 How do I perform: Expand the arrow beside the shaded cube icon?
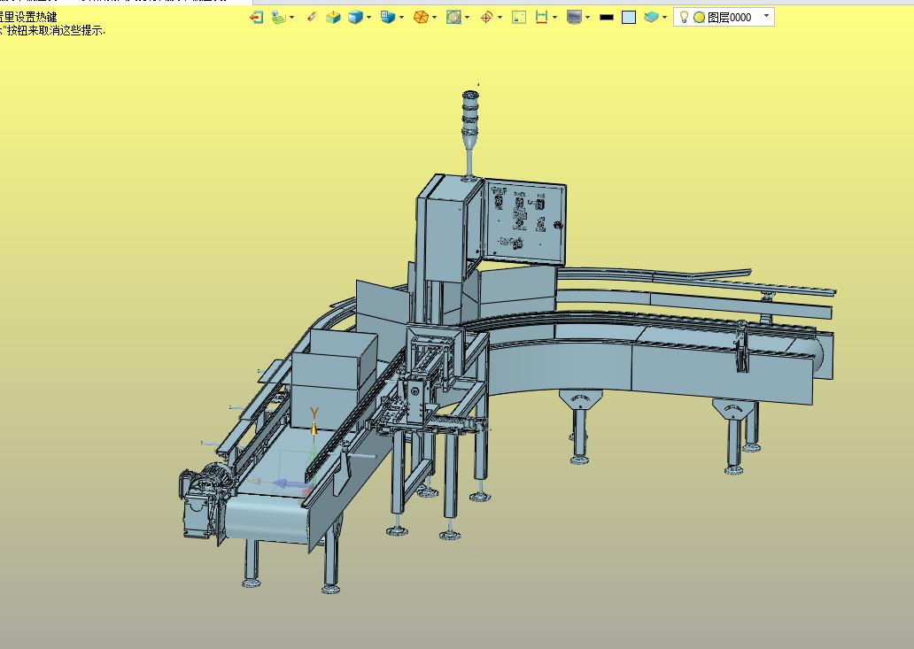(368, 17)
